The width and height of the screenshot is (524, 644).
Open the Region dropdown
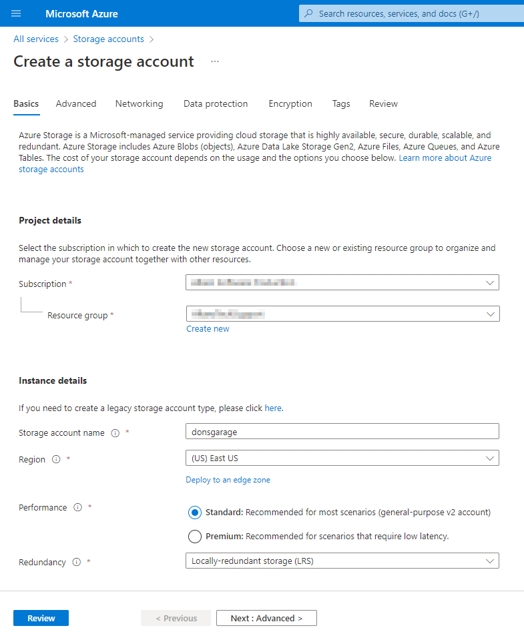342,458
